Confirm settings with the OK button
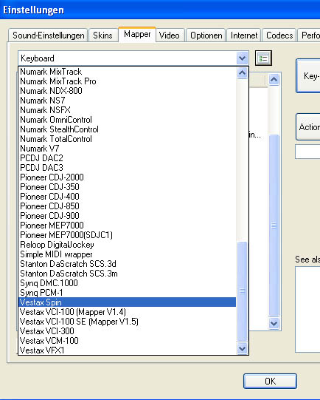The width and height of the screenshot is (320, 400). point(270,381)
